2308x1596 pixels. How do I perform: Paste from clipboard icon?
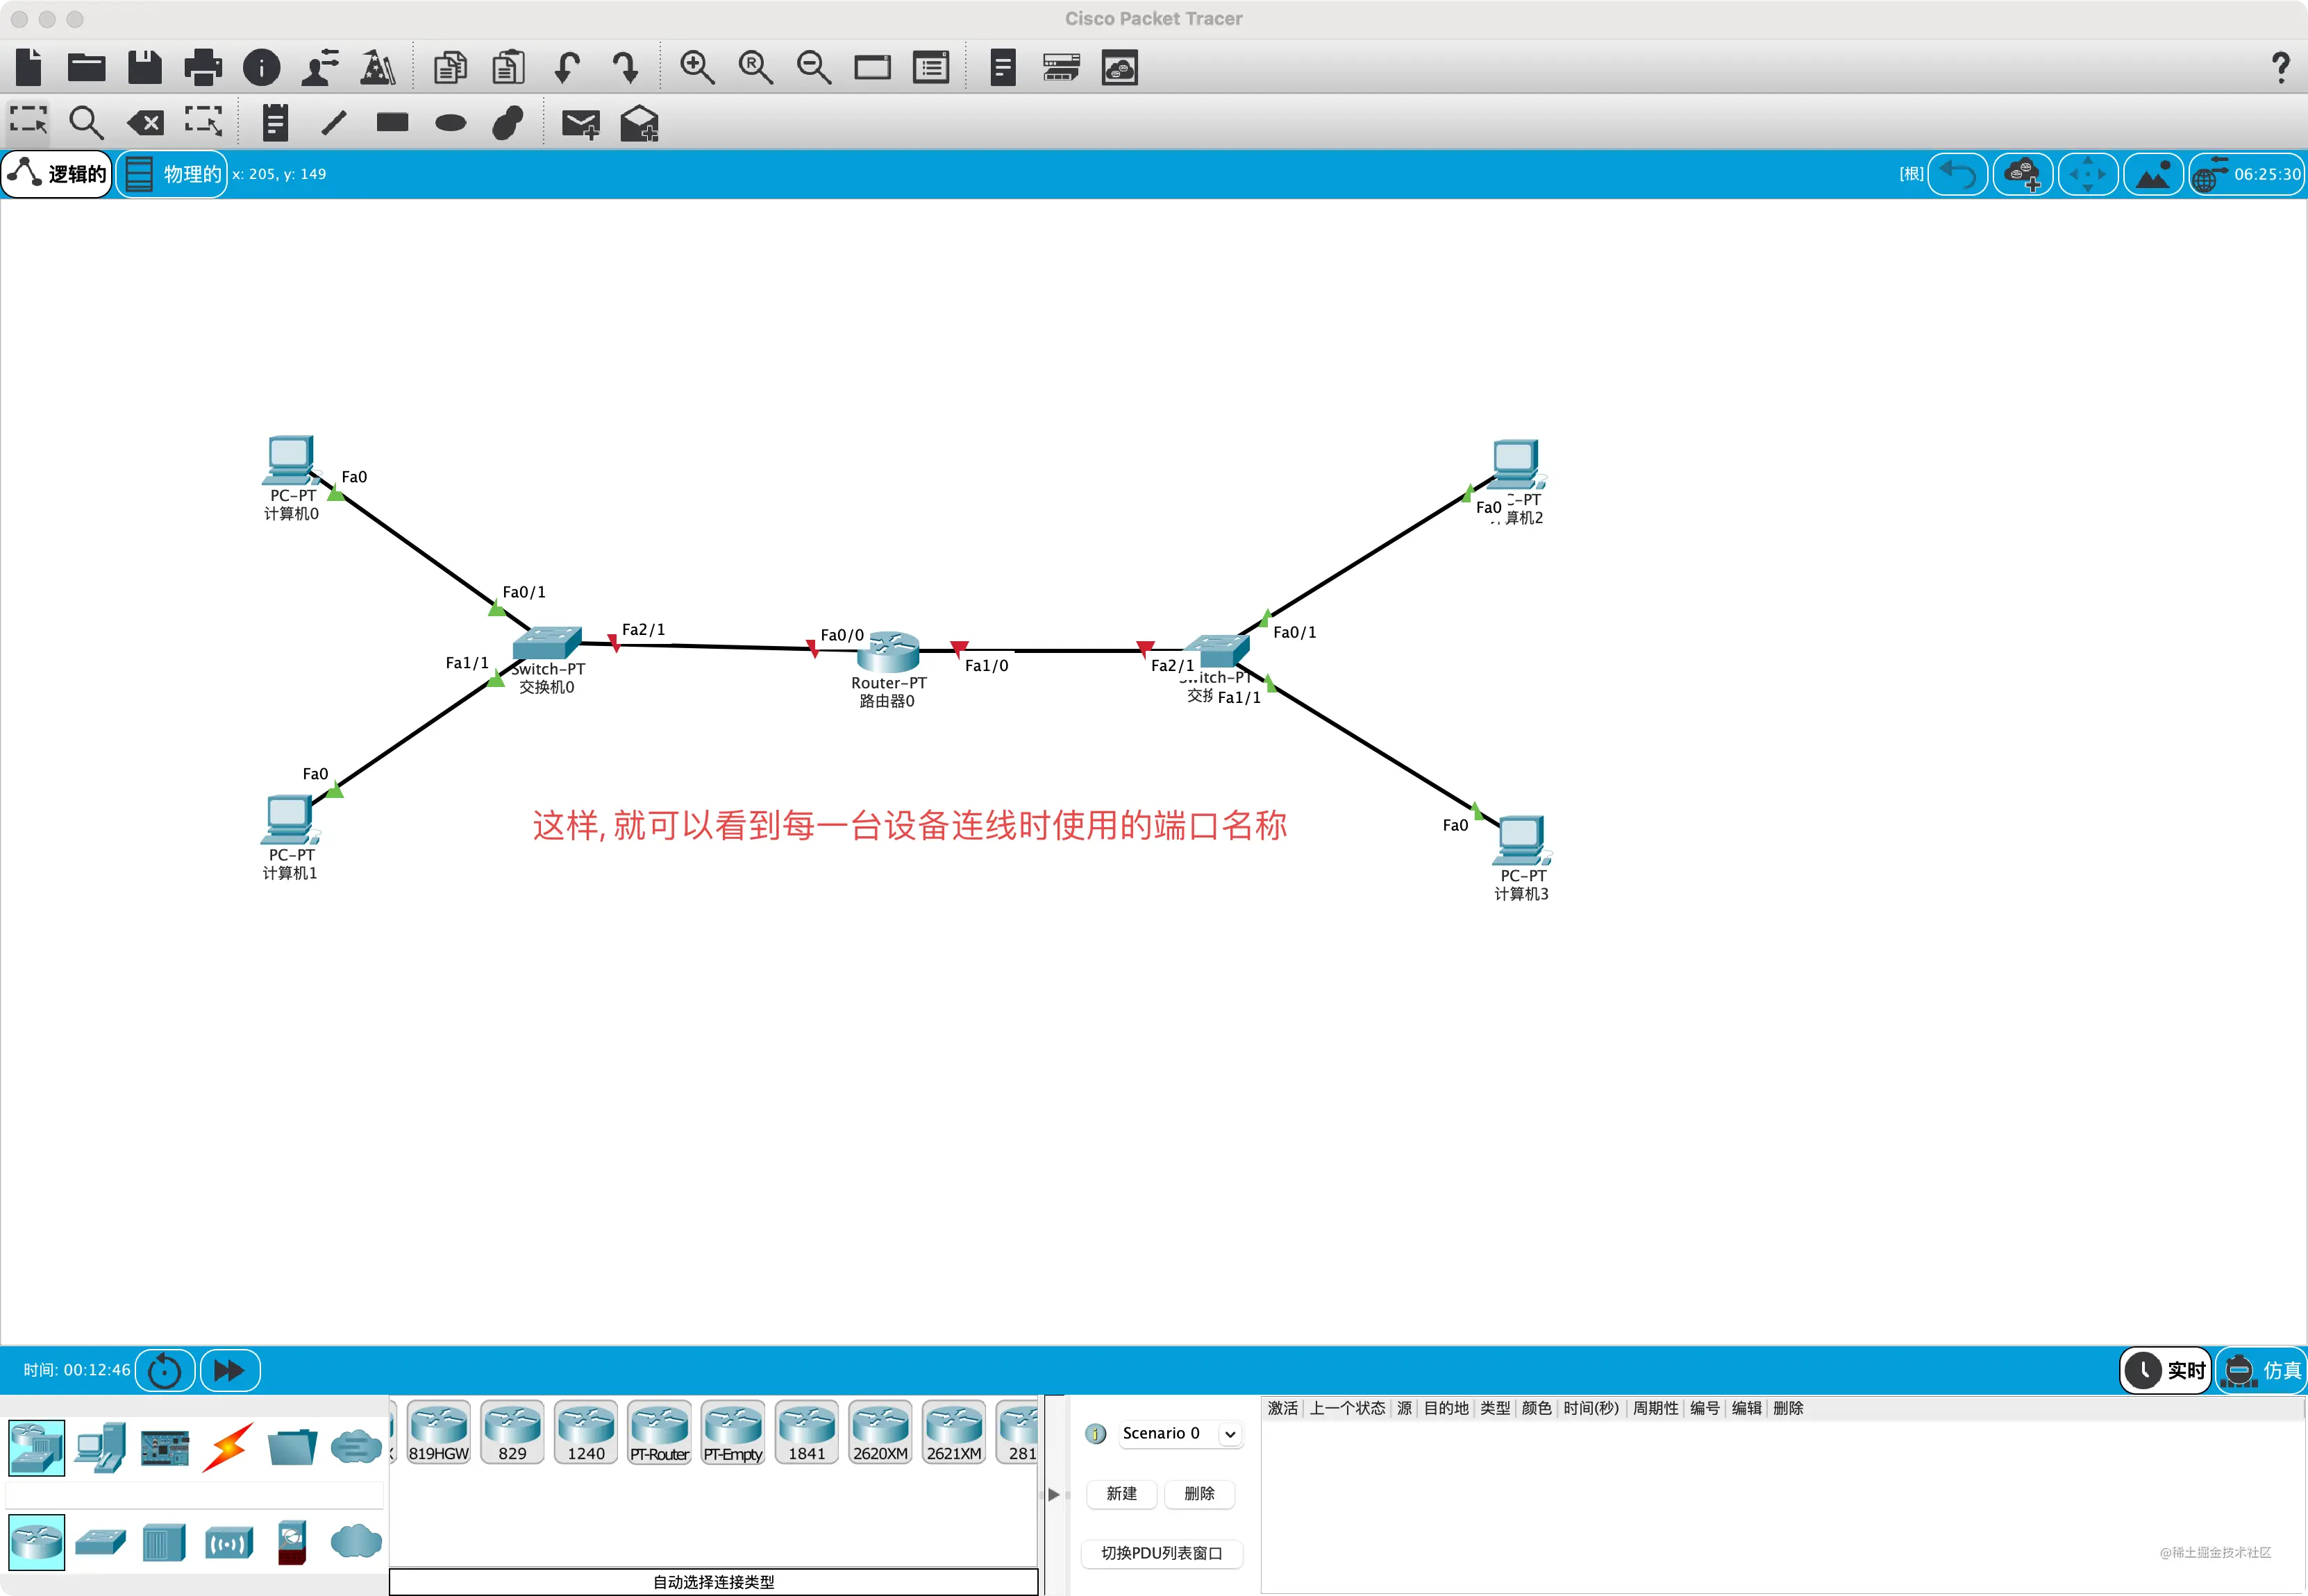508,67
